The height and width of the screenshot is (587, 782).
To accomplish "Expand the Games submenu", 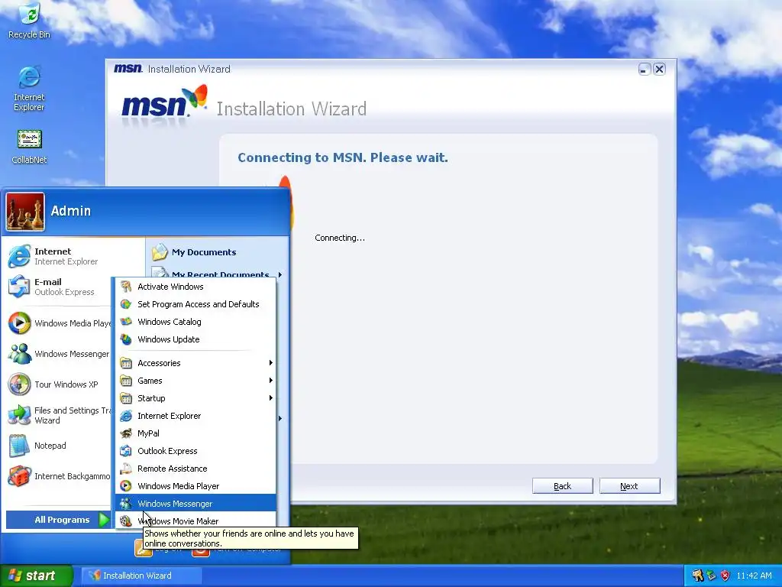I will [x=195, y=381].
